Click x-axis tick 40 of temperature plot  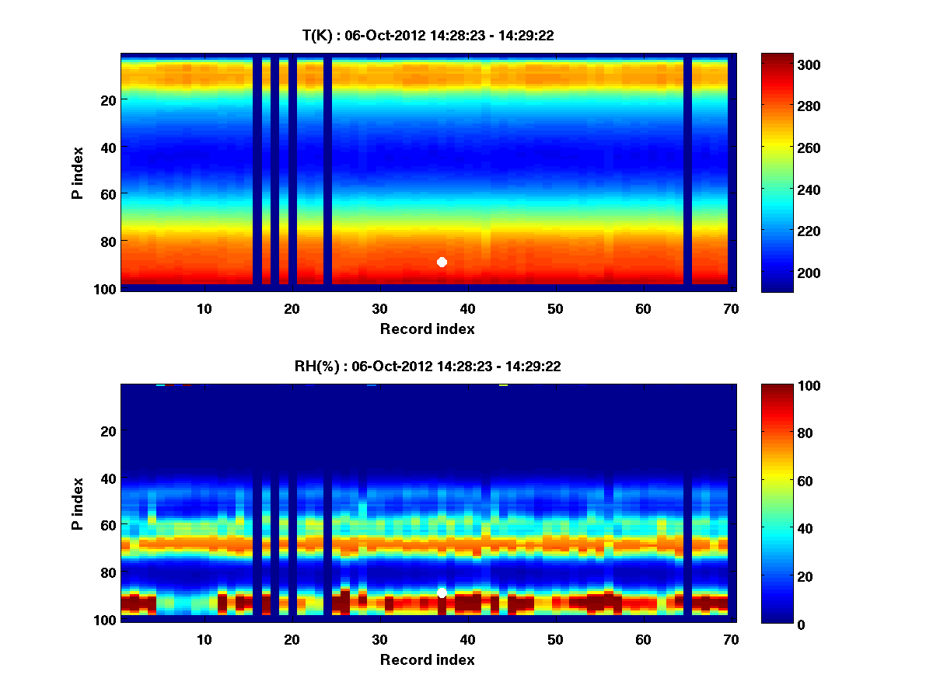(x=468, y=308)
